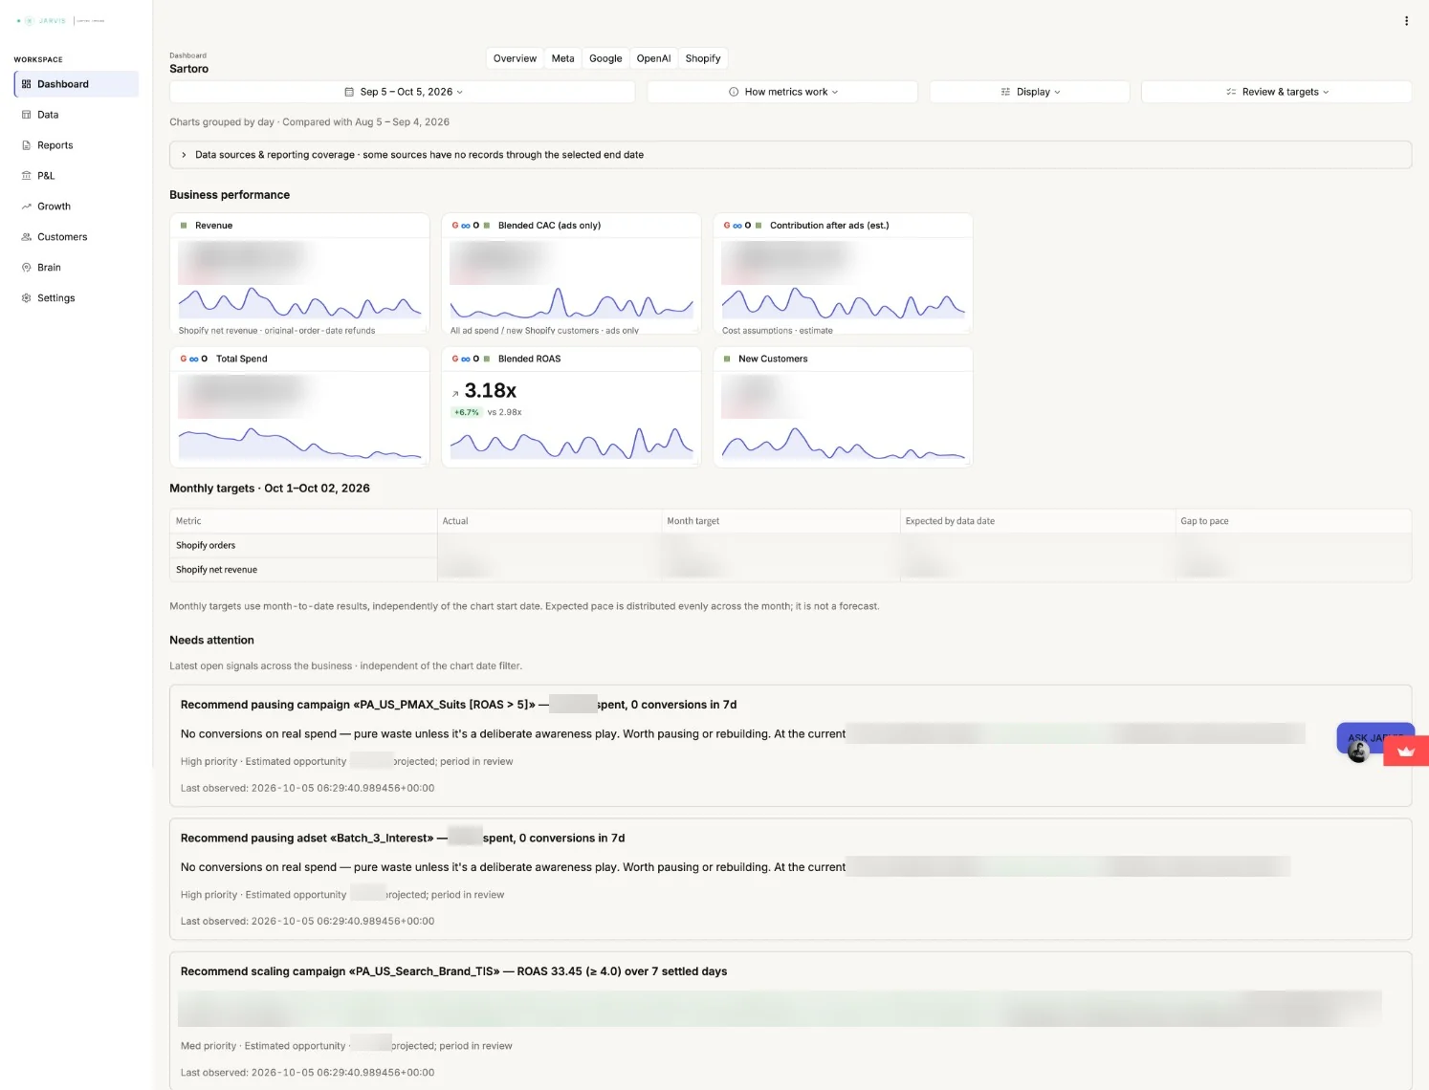Select the Shopify net revenue table row

pos(790,569)
